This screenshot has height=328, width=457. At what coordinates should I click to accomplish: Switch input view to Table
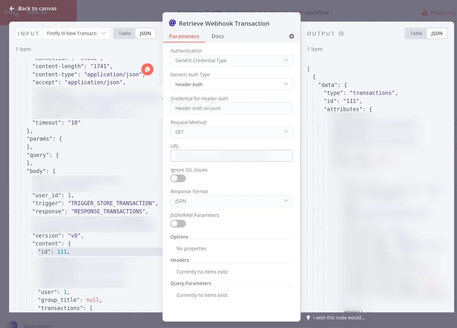[125, 33]
